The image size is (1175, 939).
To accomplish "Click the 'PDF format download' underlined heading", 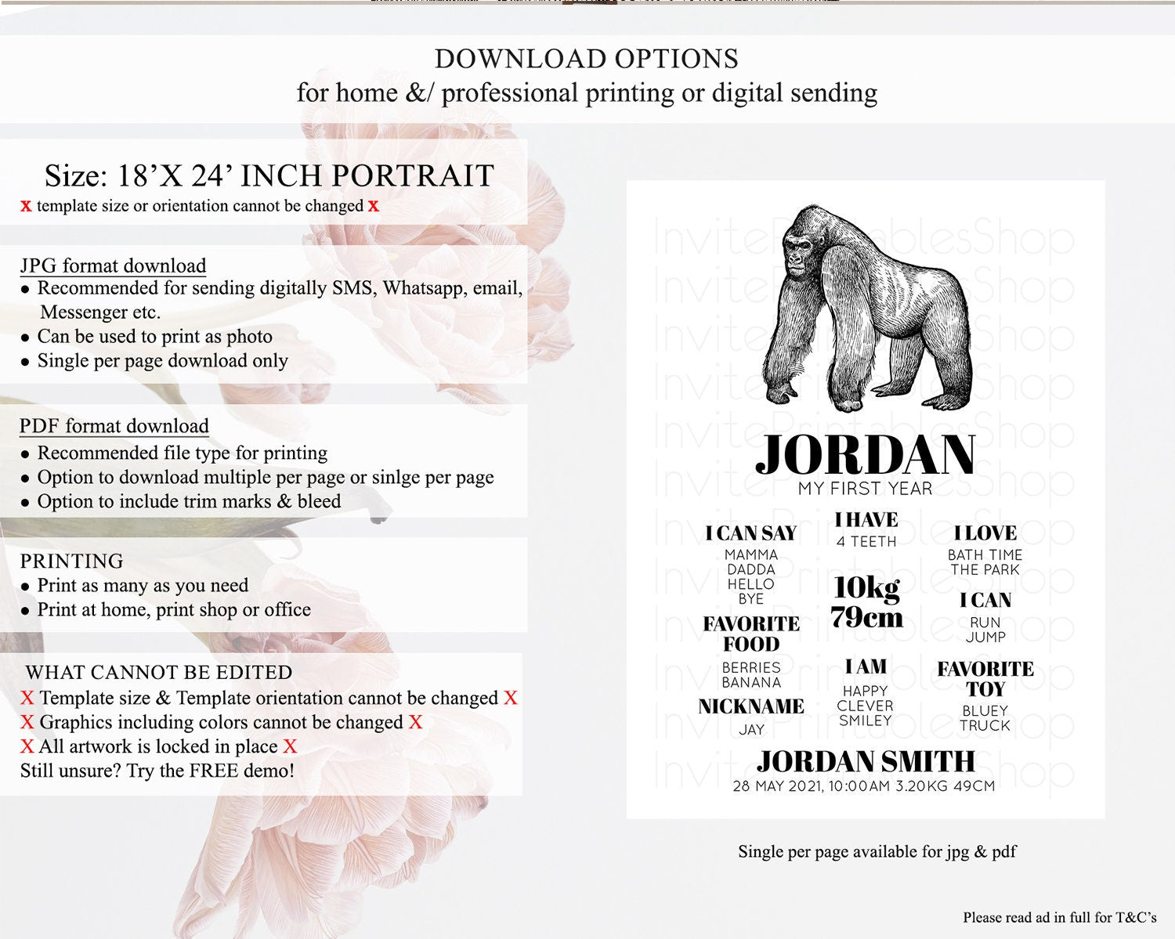I will pyautogui.click(x=114, y=426).
